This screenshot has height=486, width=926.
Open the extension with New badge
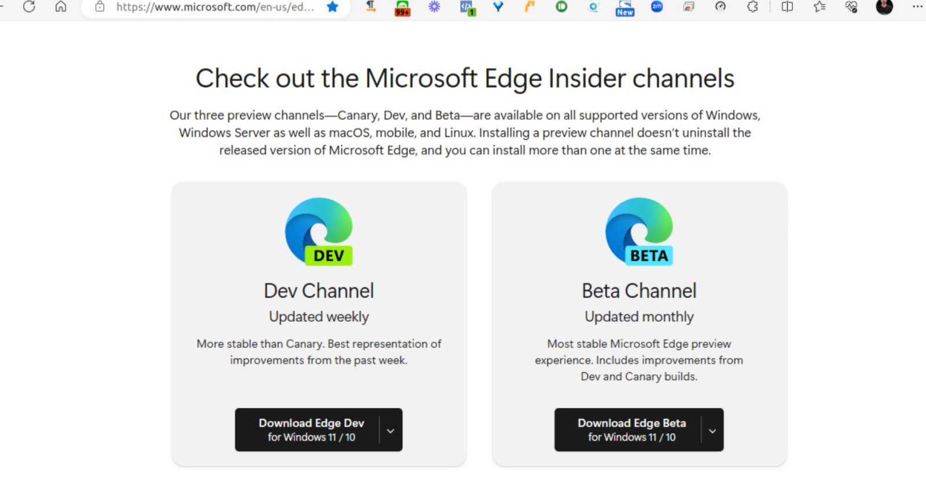click(x=624, y=8)
